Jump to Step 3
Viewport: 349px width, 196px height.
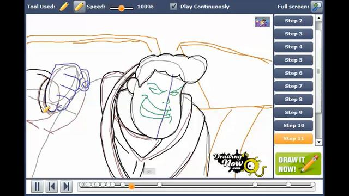click(x=293, y=34)
